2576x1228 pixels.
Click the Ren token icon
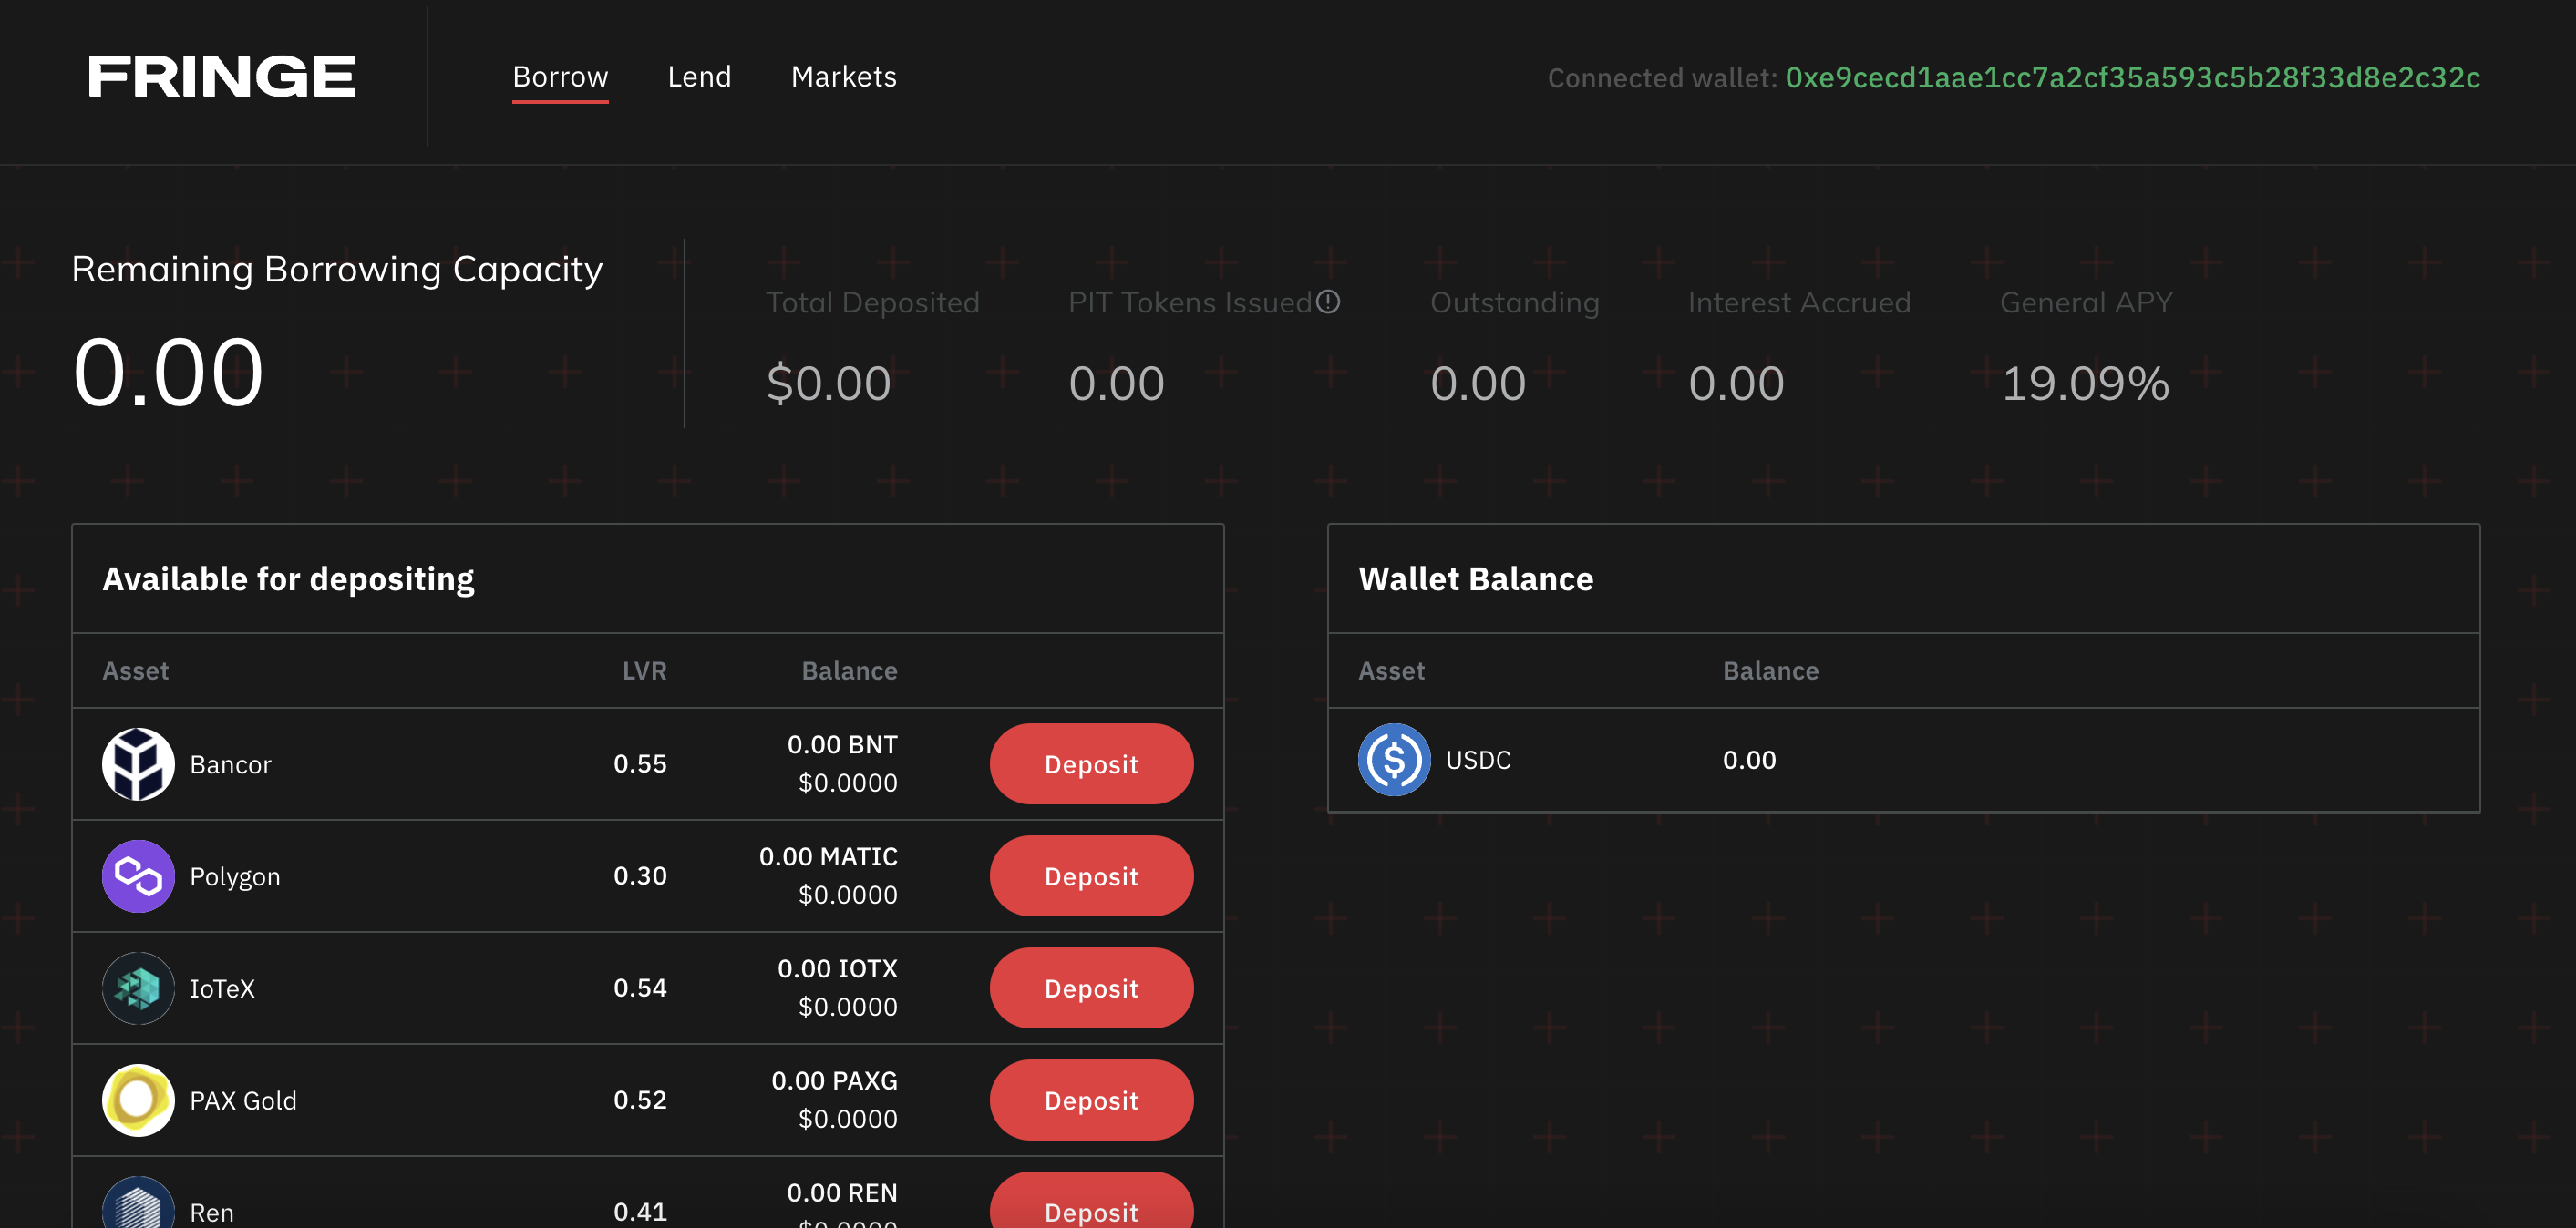[138, 1207]
